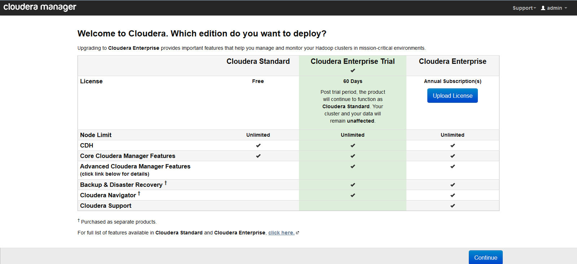
Task: Click the Cloudera Manager logo
Action: pos(40,7)
